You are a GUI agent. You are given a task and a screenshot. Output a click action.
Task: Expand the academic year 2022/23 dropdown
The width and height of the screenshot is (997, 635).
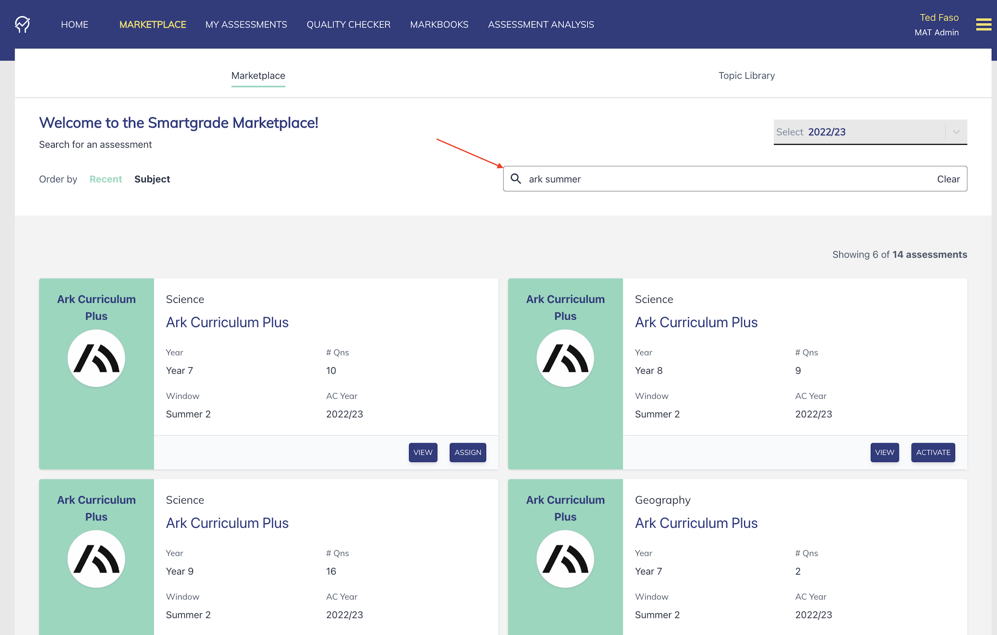pos(870,132)
